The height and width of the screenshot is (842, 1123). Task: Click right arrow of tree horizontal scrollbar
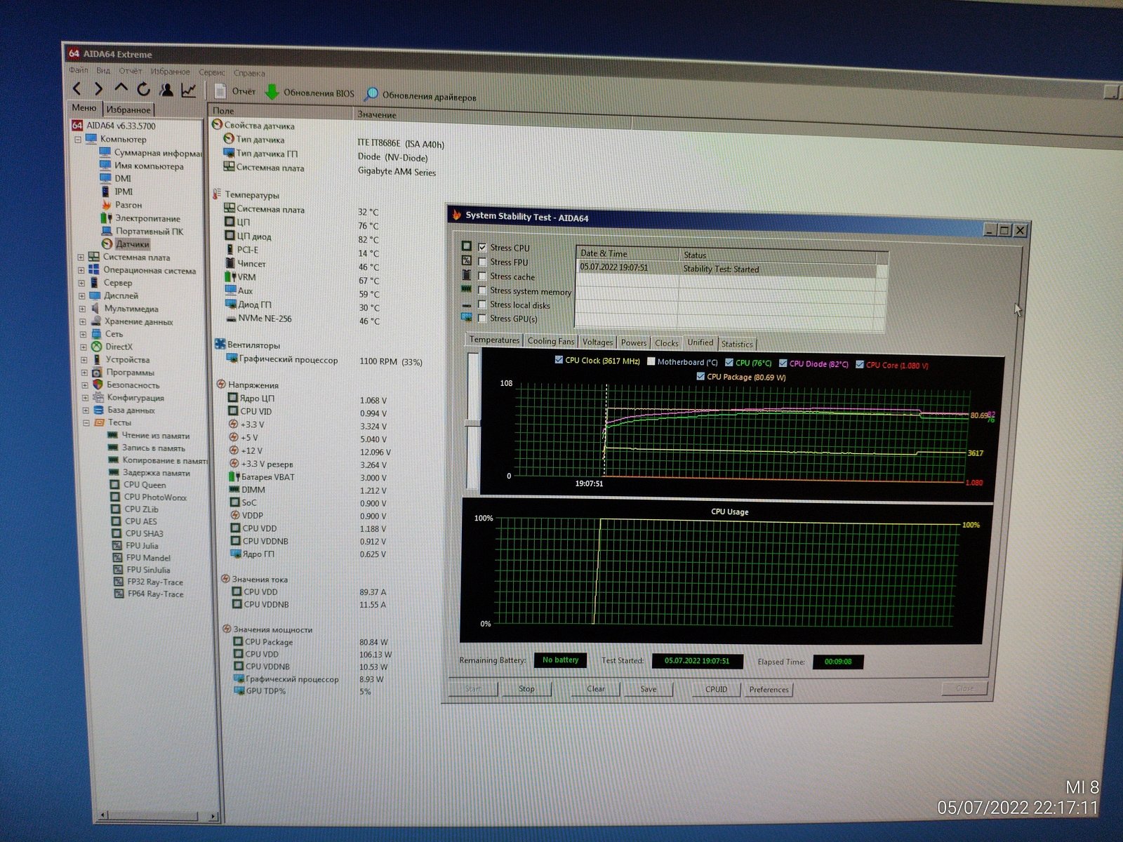click(213, 816)
